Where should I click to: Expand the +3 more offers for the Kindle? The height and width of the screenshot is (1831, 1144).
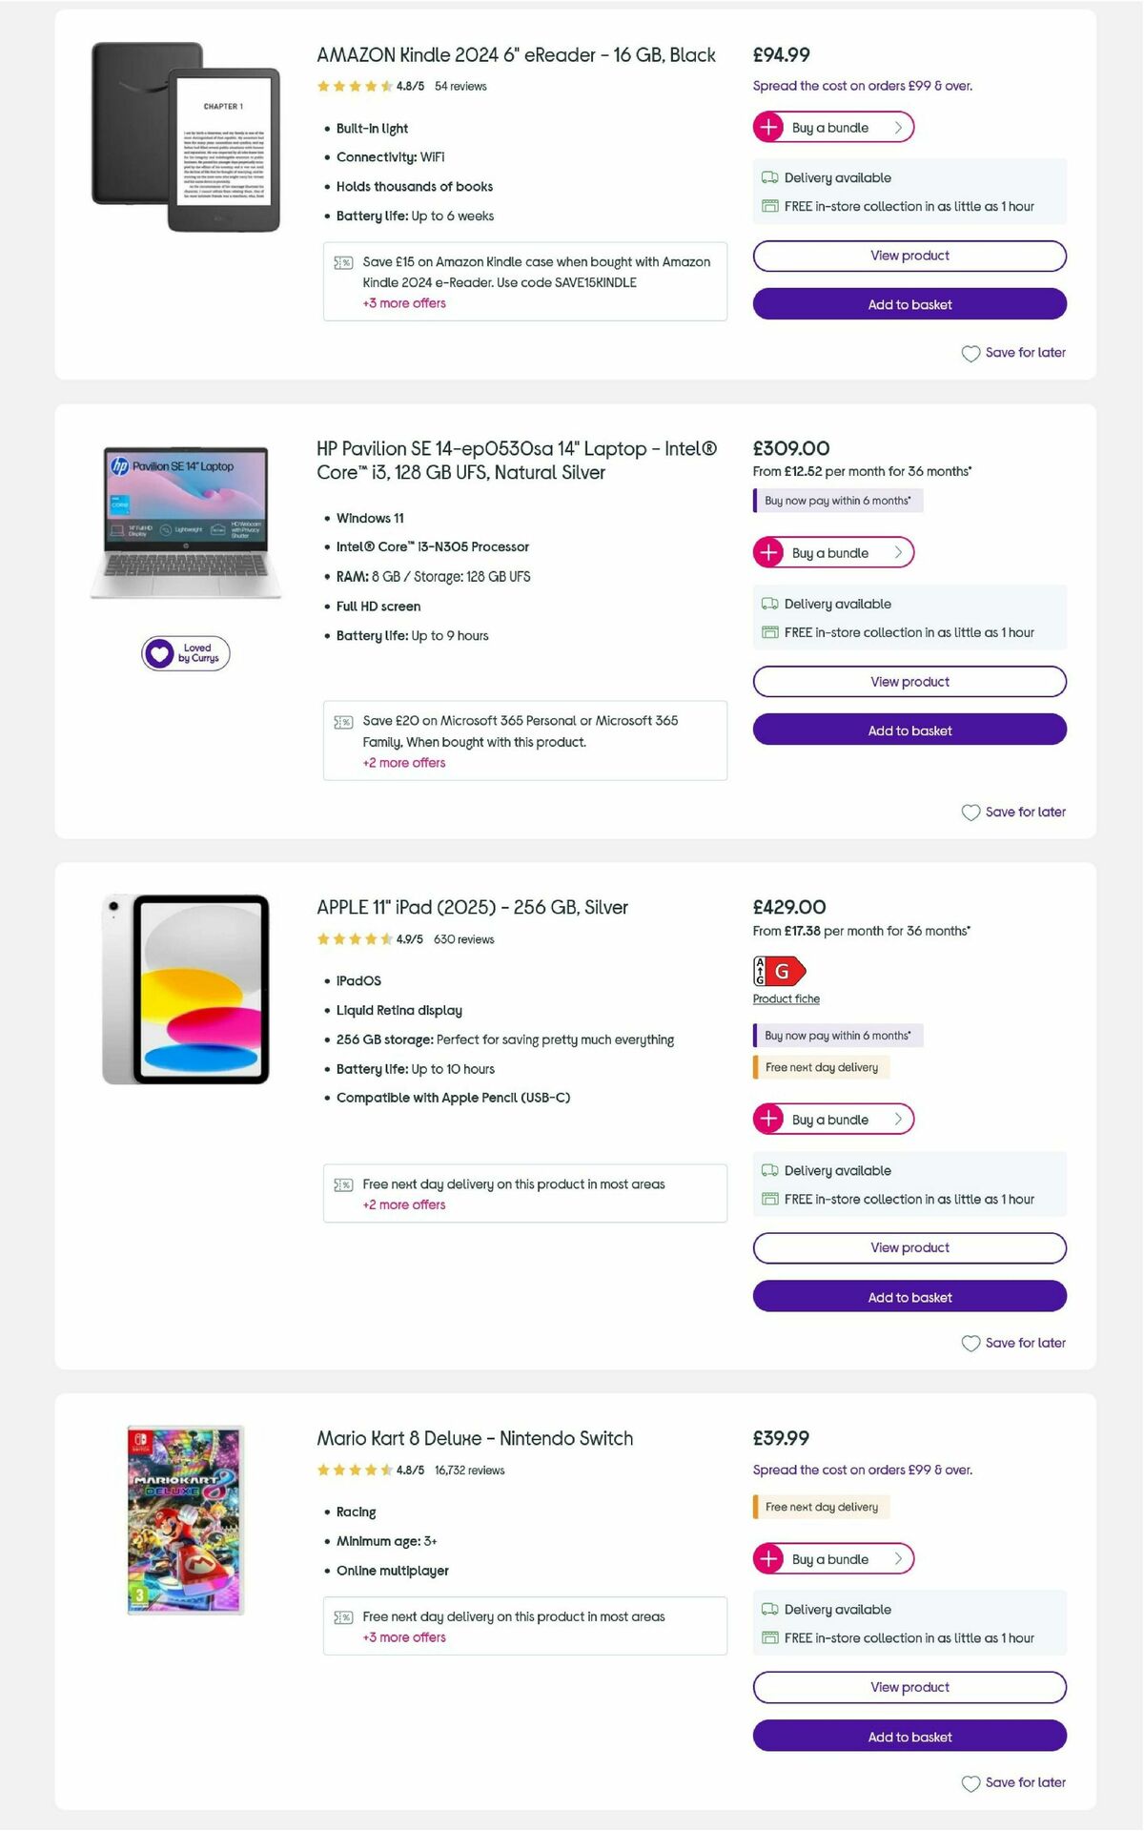[x=402, y=303]
